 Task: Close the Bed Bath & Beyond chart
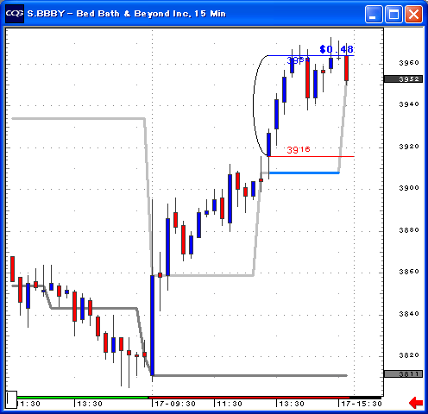pyautogui.click(x=413, y=14)
